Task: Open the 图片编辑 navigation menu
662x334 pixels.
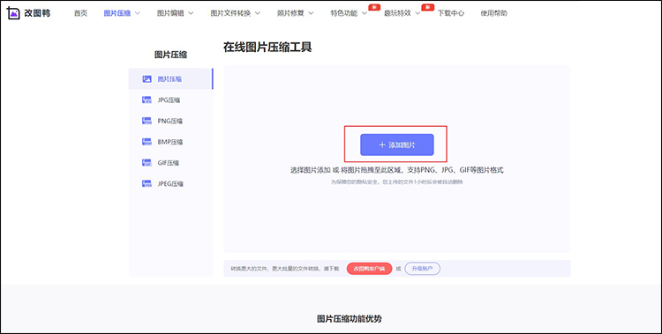Action: pos(170,13)
